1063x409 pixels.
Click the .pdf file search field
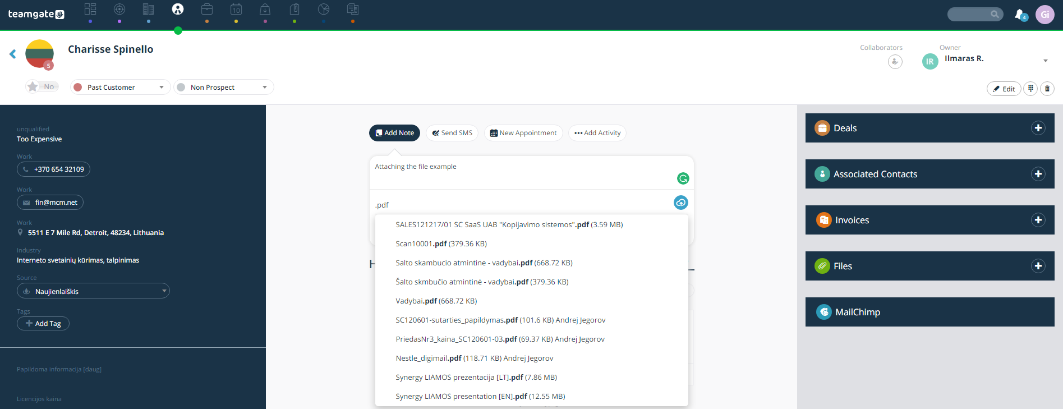pyautogui.click(x=522, y=205)
